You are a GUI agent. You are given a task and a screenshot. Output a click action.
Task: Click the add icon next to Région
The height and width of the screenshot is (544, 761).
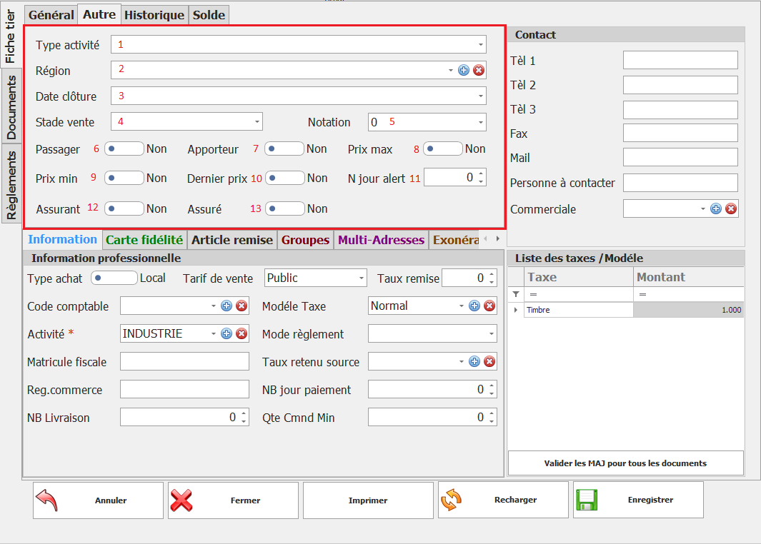463,70
